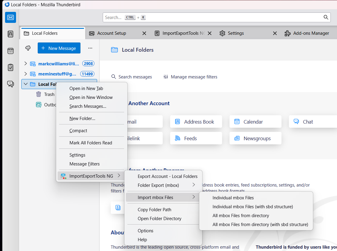Open folder pane options (three dots)
Viewport: 337px width, 251px height.
(90, 48)
